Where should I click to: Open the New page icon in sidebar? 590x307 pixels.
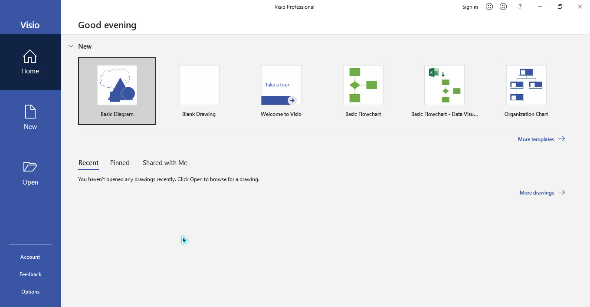coord(30,112)
